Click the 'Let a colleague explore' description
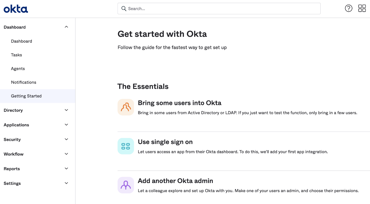Screen dimensions: 370x204 tap(248, 191)
